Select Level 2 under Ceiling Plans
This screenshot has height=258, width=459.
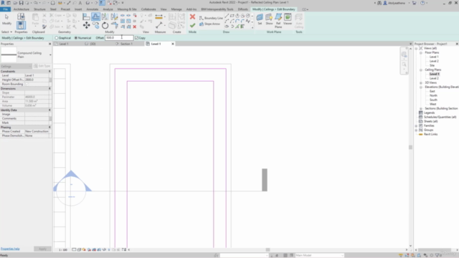pos(434,78)
